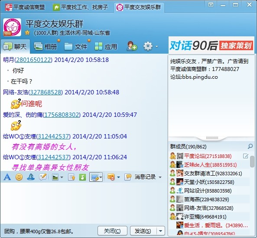Click the magic emoticon hat icon

pos(31,177)
